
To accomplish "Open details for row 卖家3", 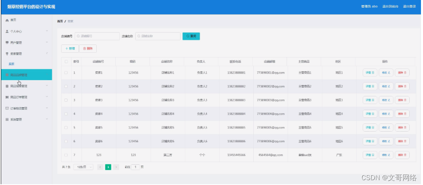I will (x=370, y=100).
